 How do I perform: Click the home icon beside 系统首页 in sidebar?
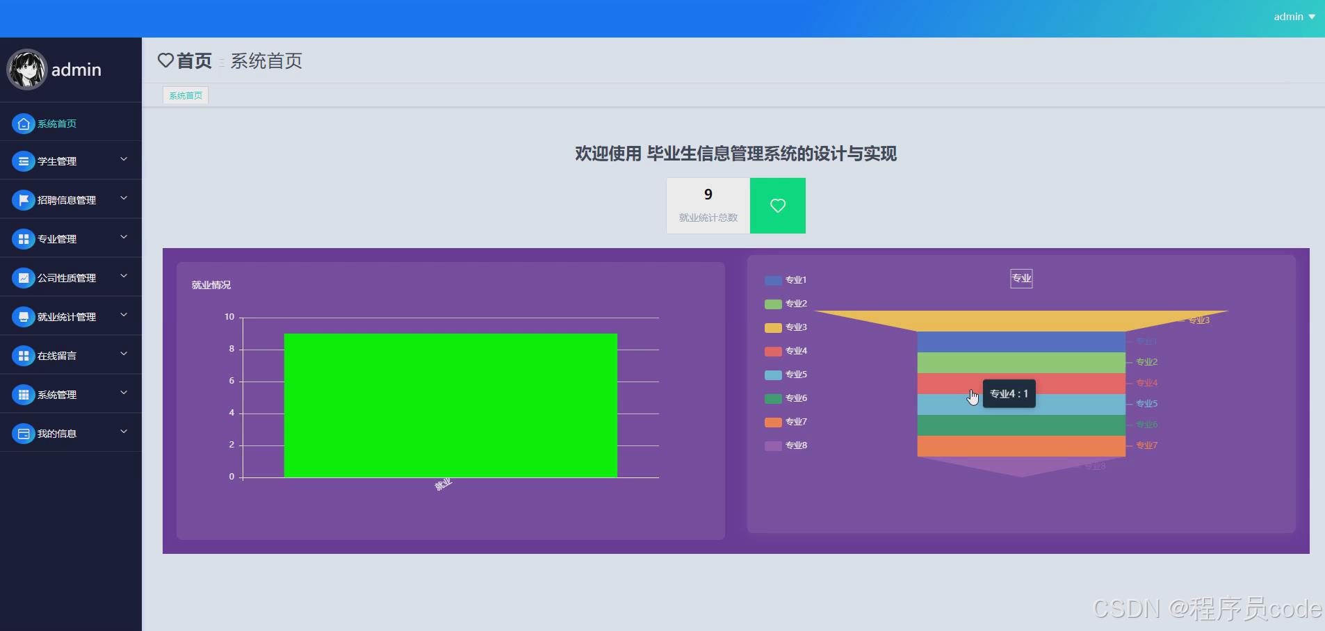click(24, 124)
